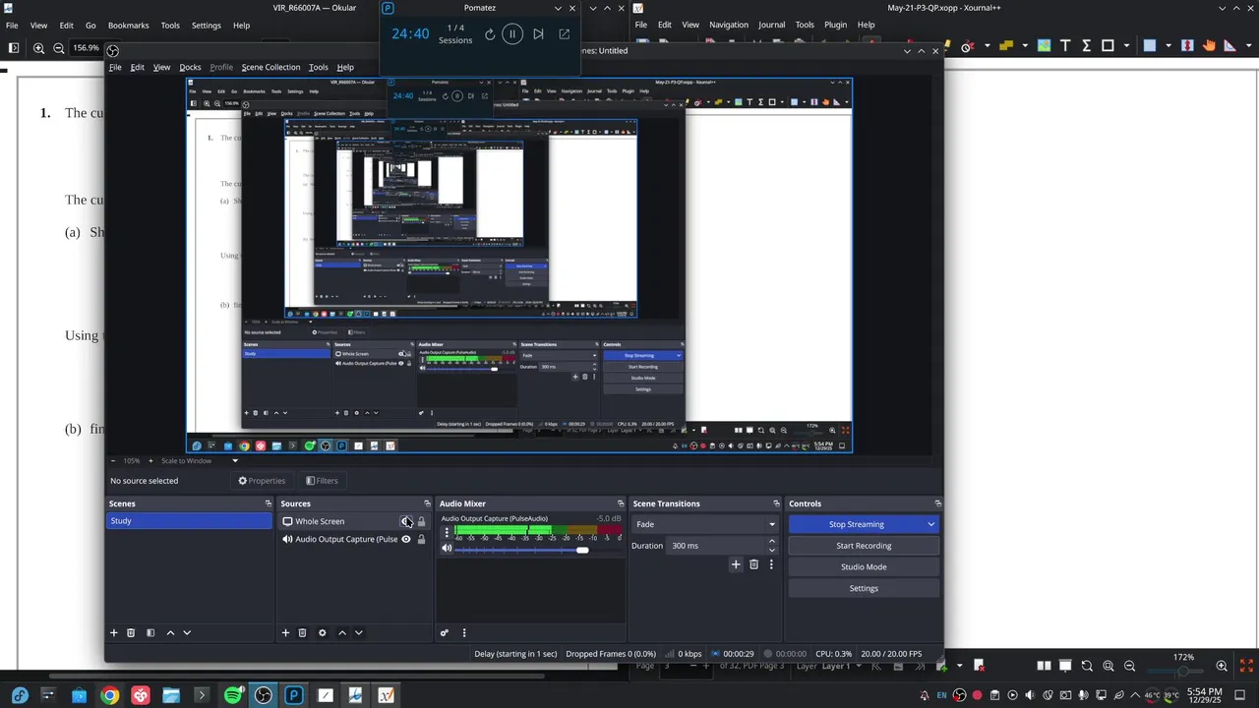
Task: Open Spotify from the taskbar
Action: [x=233, y=695]
